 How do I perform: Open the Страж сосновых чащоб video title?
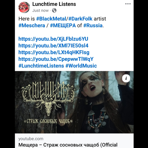click(68, 145)
